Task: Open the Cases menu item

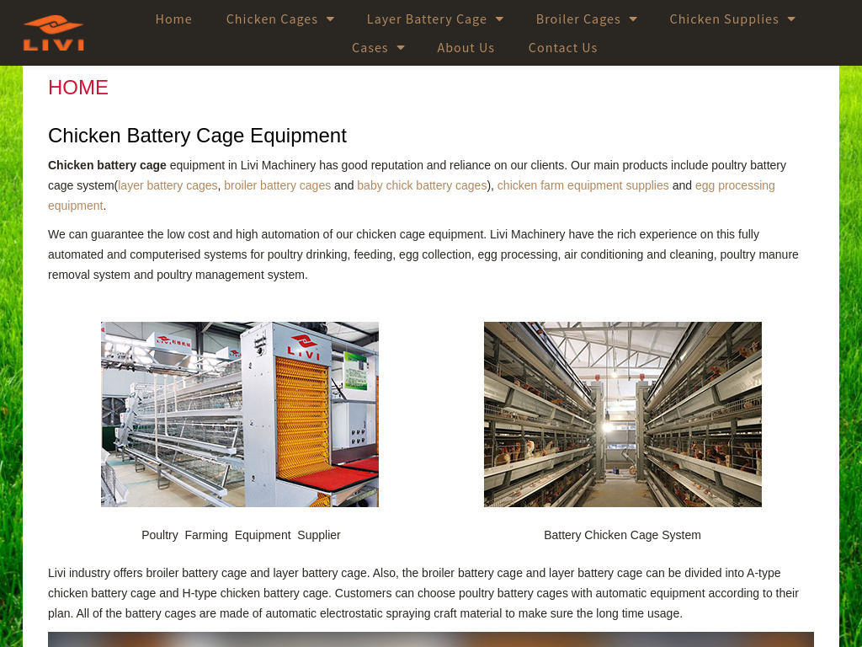Action: click(x=370, y=48)
